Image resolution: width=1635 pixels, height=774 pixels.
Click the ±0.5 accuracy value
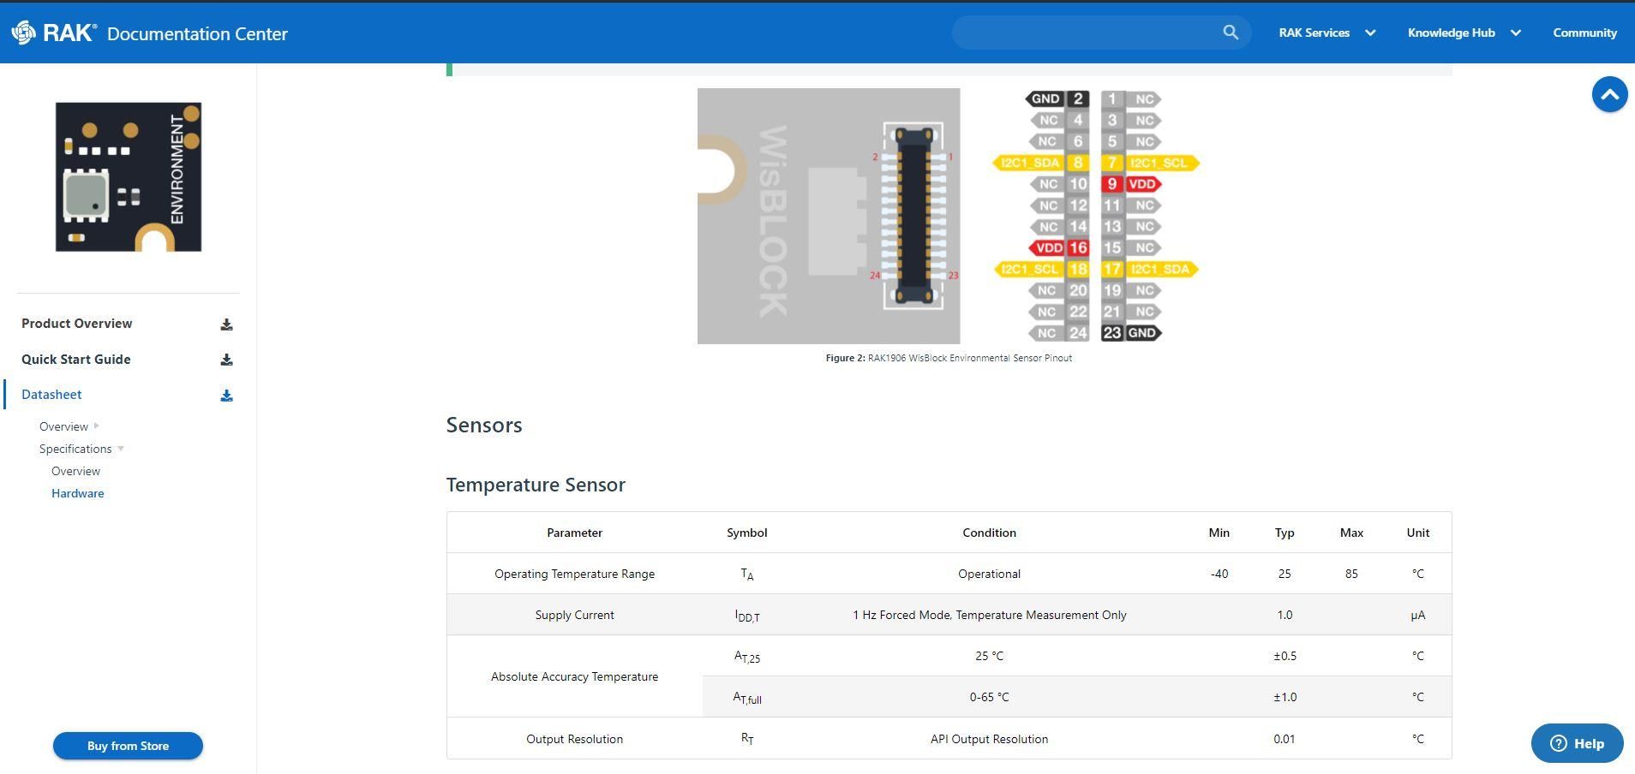(x=1285, y=656)
